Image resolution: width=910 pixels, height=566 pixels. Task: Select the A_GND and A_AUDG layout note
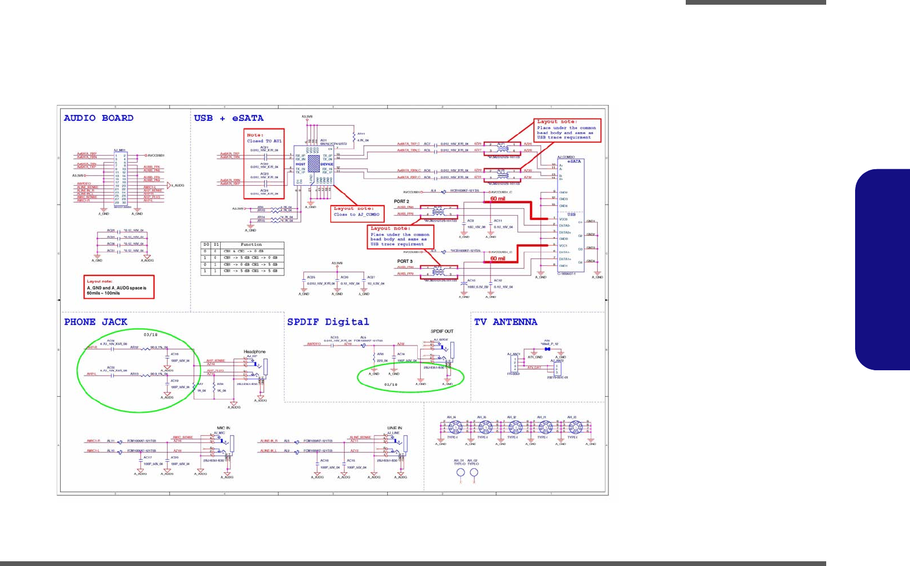click(x=119, y=287)
